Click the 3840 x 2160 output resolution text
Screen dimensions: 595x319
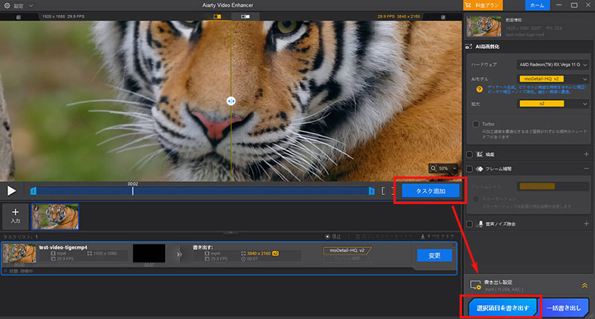pos(259,254)
